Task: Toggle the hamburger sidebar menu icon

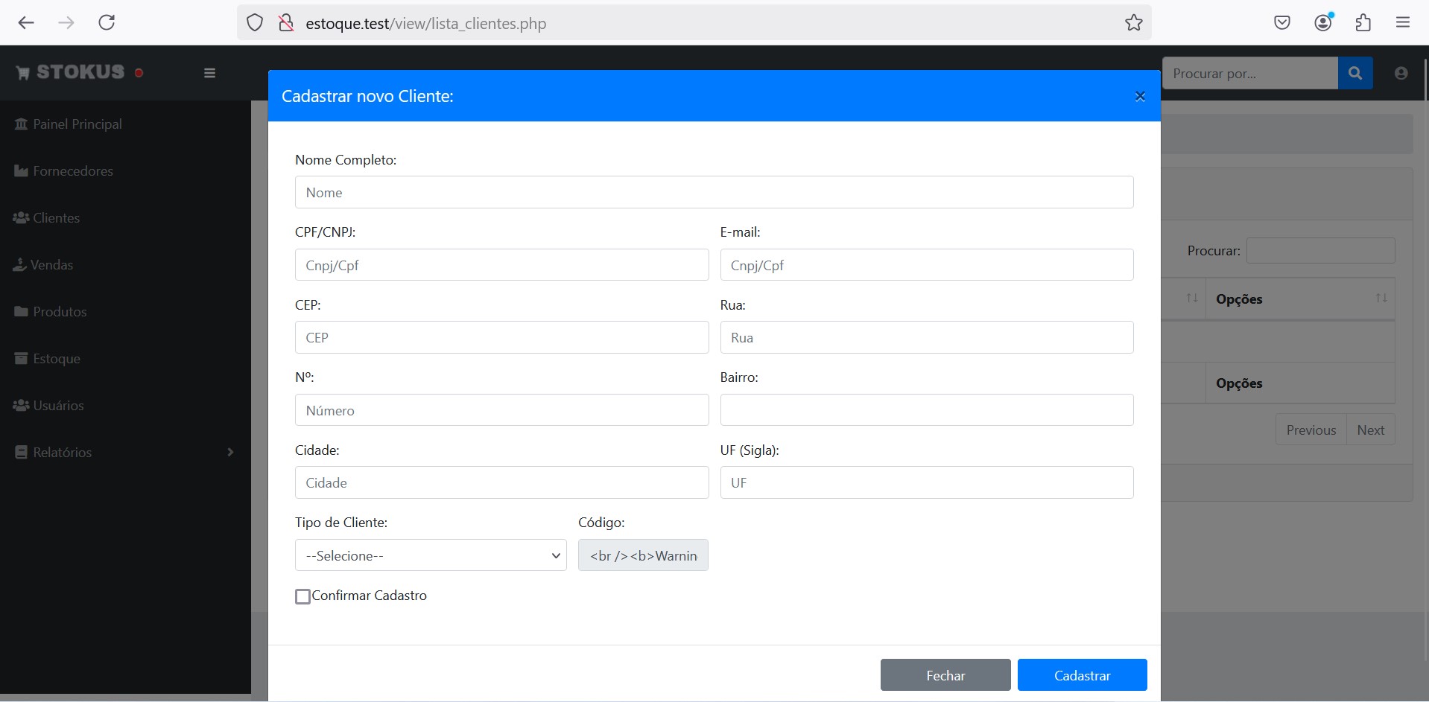Action: (x=209, y=73)
